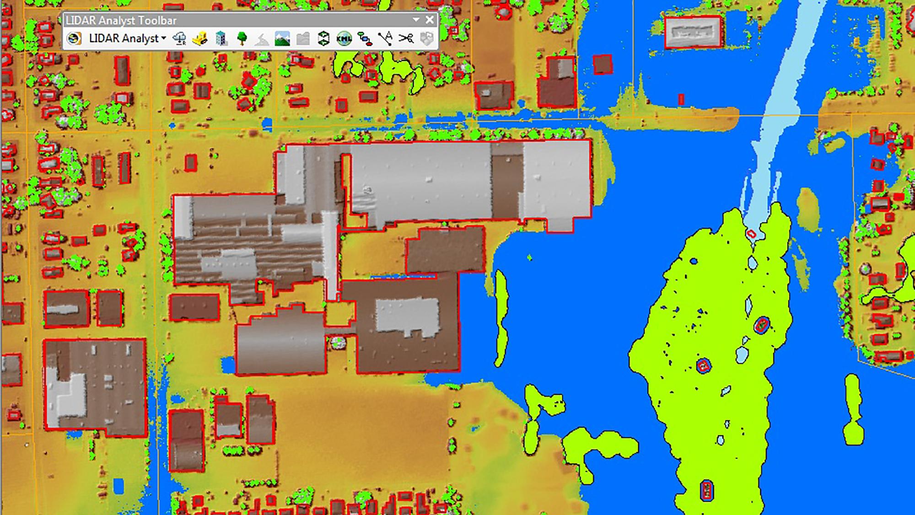
Task: Select the tree extraction tool icon
Action: (241, 39)
